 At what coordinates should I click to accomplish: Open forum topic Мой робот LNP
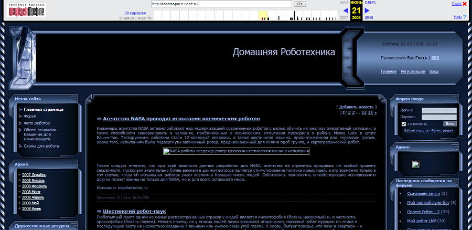pyautogui.click(x=422, y=221)
